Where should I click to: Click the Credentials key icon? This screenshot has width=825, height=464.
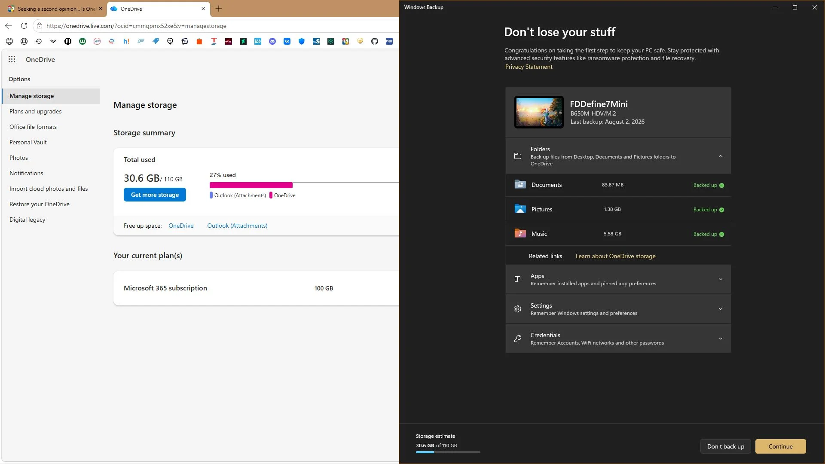[x=518, y=339]
